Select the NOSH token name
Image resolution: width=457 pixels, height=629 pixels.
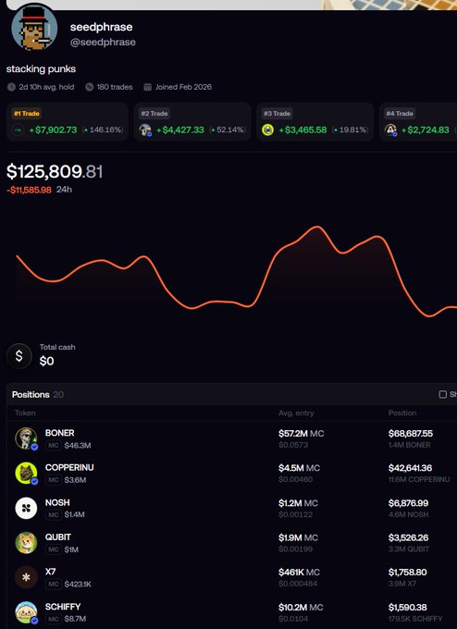tap(57, 502)
